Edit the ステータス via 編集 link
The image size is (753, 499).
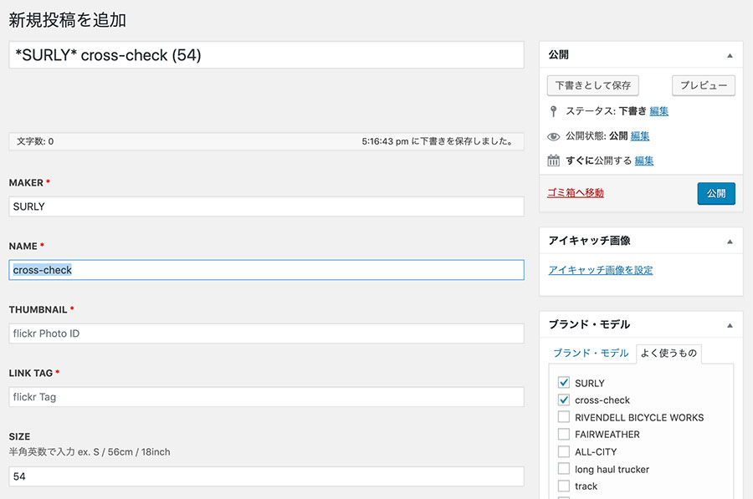(x=659, y=111)
